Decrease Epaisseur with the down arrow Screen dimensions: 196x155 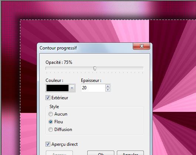(108, 90)
